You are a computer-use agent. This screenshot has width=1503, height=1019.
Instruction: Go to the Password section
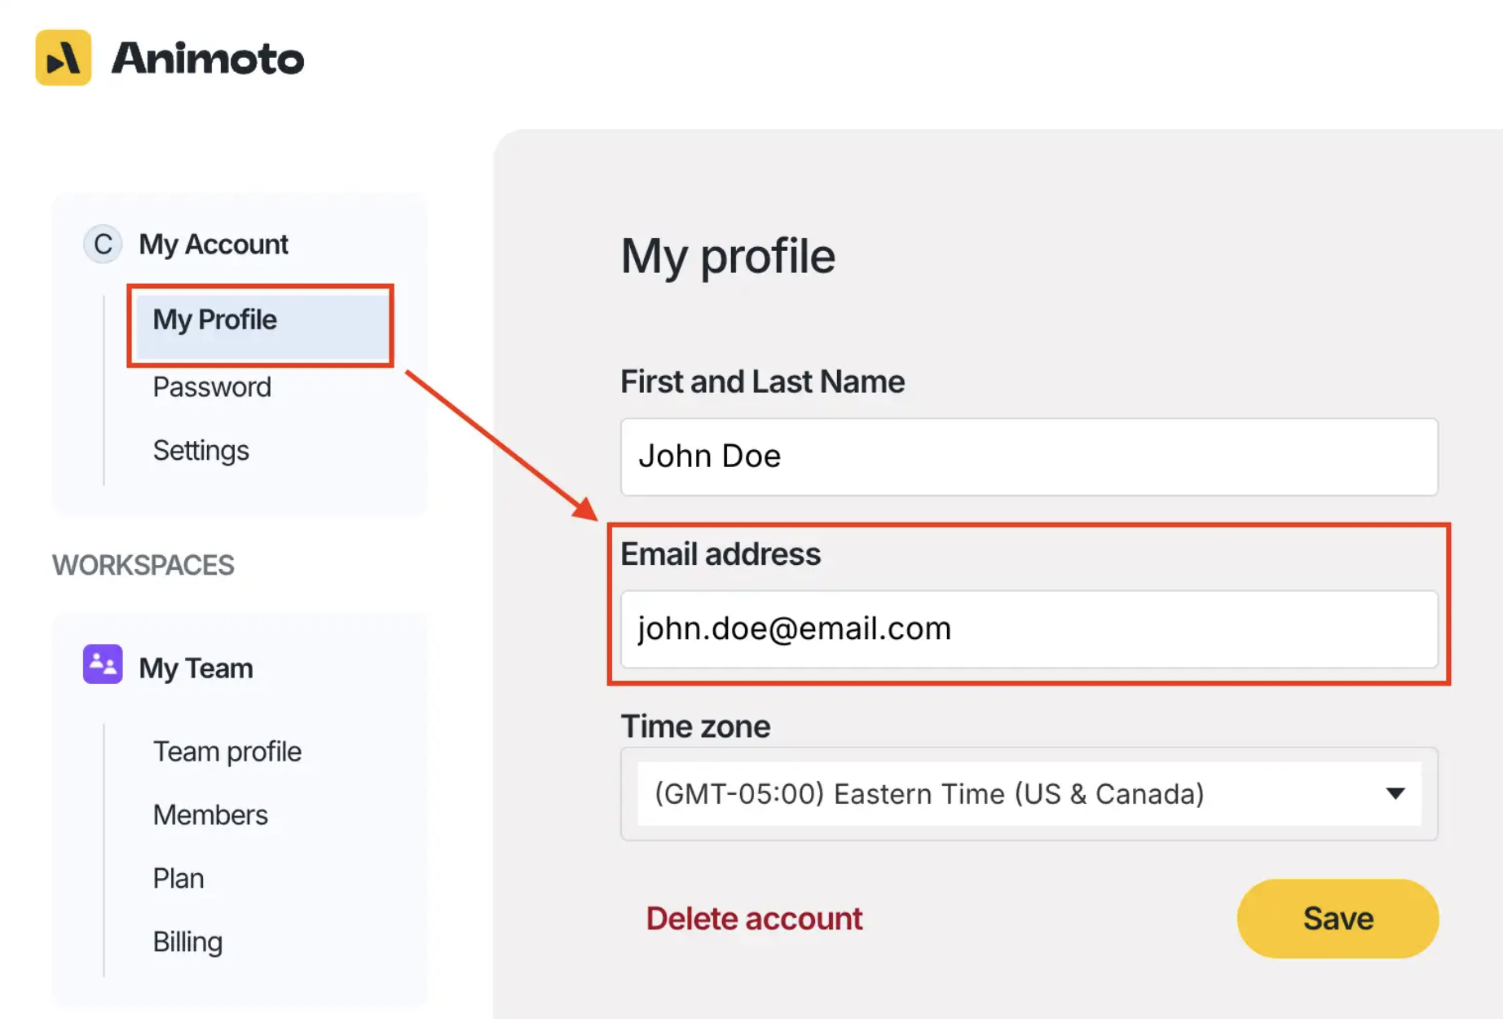coord(212,386)
